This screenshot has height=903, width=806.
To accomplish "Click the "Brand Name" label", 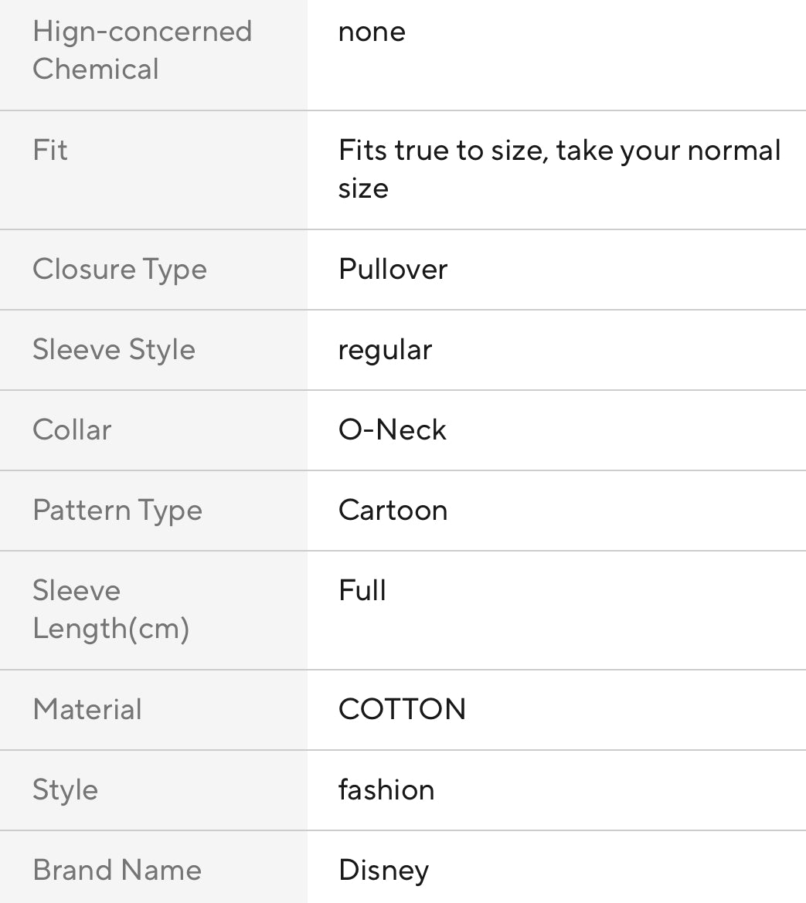I will [x=117, y=871].
